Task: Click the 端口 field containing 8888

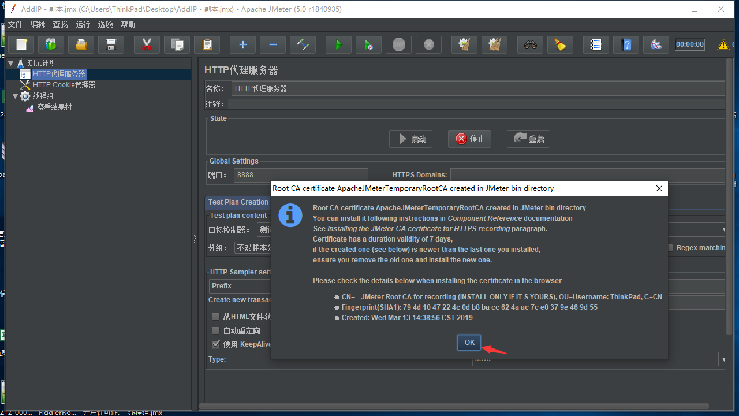Action: pyautogui.click(x=300, y=174)
